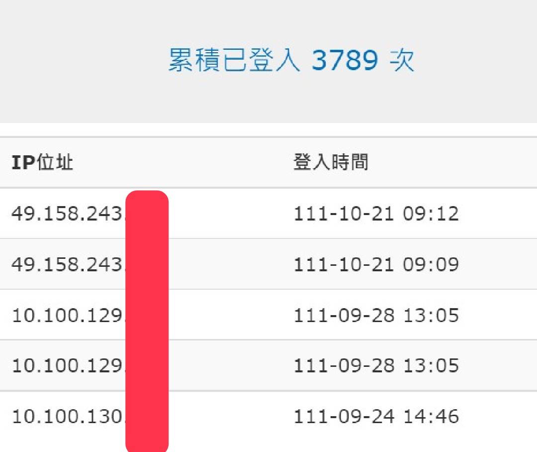Click the 次 character after 3789
This screenshot has height=452, width=537.
click(x=402, y=61)
